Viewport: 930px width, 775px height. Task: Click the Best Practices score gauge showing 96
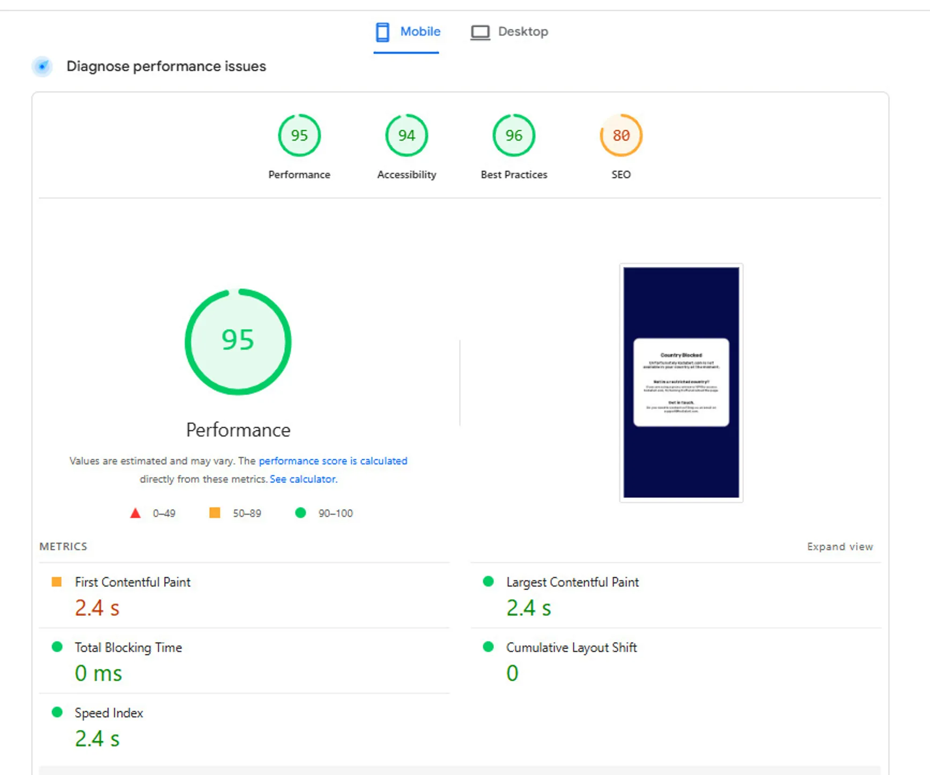[x=513, y=135]
